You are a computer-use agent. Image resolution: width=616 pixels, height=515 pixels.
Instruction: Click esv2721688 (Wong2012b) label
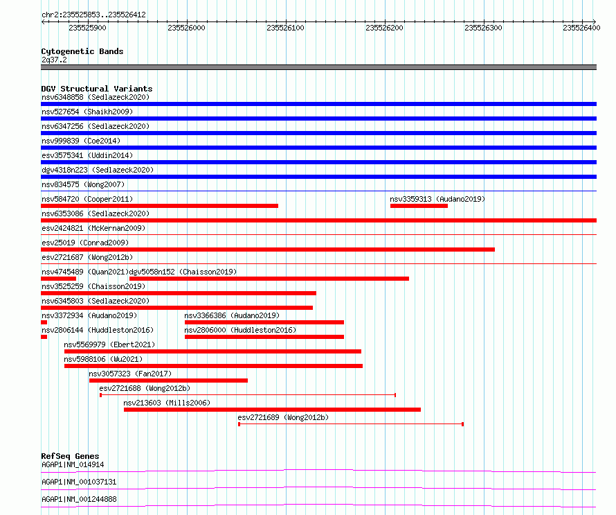(145, 388)
